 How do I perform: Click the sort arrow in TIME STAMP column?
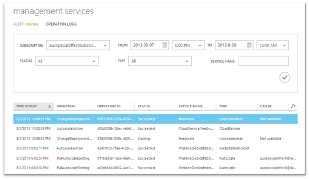click(50, 107)
